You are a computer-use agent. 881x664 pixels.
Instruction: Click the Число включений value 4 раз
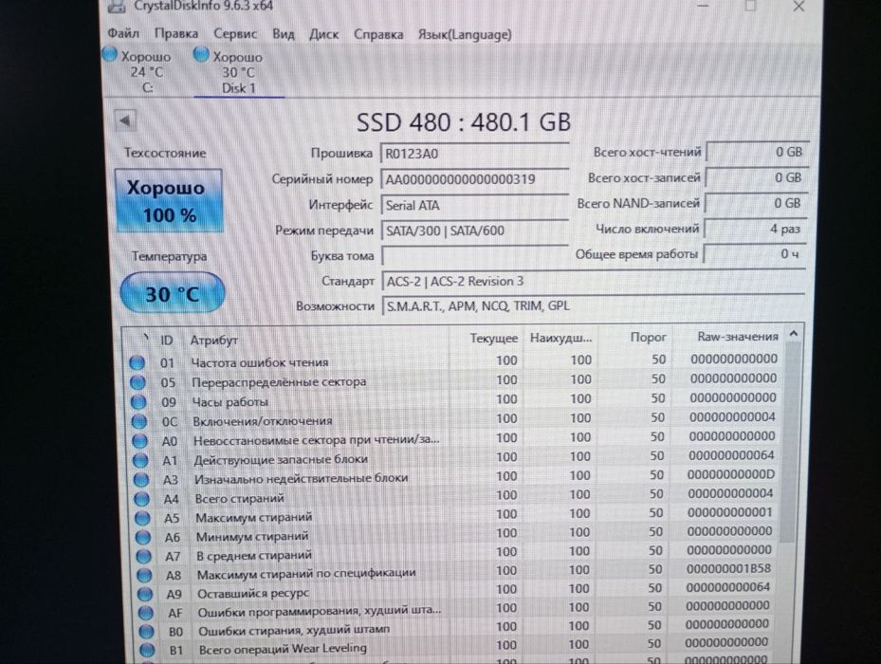(x=755, y=229)
